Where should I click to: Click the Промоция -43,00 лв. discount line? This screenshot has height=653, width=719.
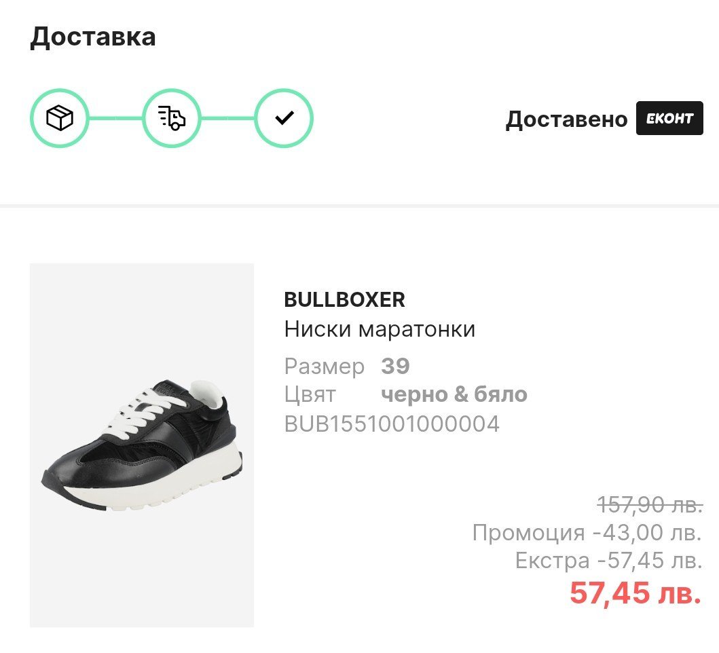coord(587,533)
